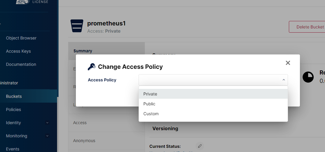The height and width of the screenshot is (152, 325).
Task: Click the Access Policy input field
Action: 209,80
